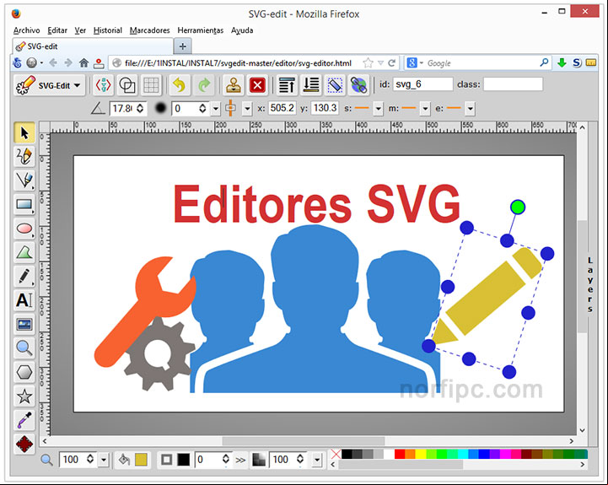Pick the Line tool

(x=24, y=181)
